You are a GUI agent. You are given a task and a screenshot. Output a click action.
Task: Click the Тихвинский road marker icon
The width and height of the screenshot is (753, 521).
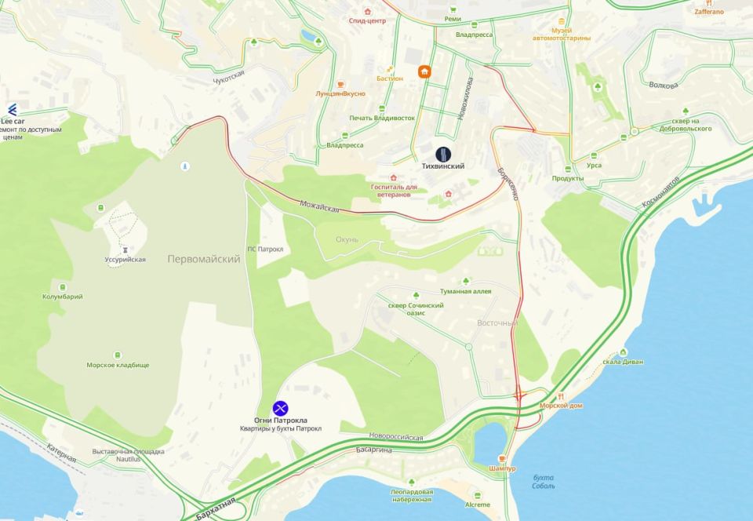click(x=443, y=154)
